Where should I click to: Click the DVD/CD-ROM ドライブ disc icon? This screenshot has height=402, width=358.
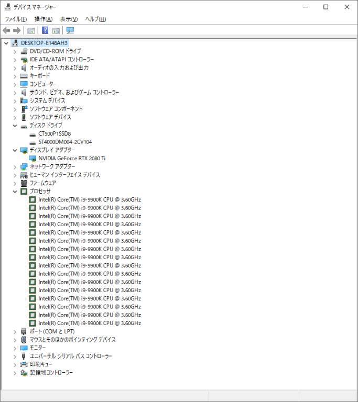[x=24, y=51]
